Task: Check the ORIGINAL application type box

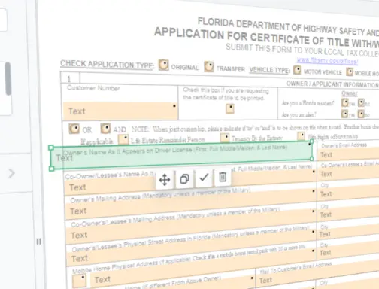Action: (164, 65)
